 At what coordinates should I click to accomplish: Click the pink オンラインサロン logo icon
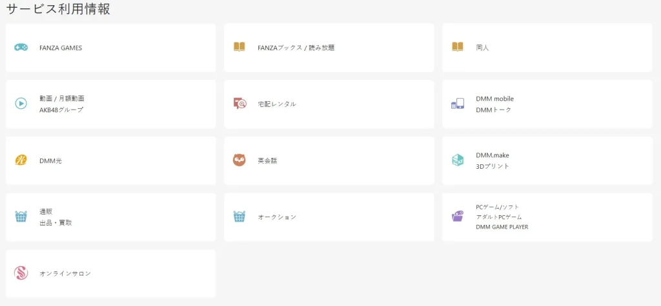coord(21,273)
